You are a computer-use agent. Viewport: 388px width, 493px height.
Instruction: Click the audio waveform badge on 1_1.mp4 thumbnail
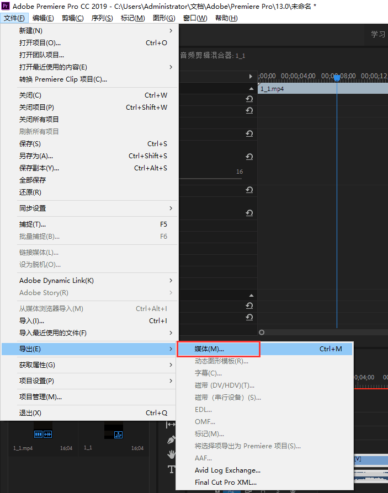click(x=48, y=434)
